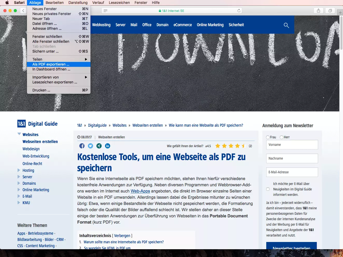The image size is (343, 257).
Task: Click the Newsletter bestellen button
Action: click(x=291, y=246)
